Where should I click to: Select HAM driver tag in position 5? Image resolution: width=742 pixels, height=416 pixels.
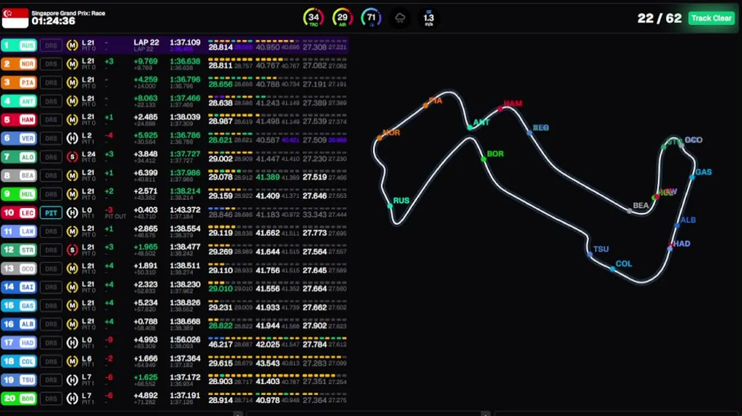19,120
